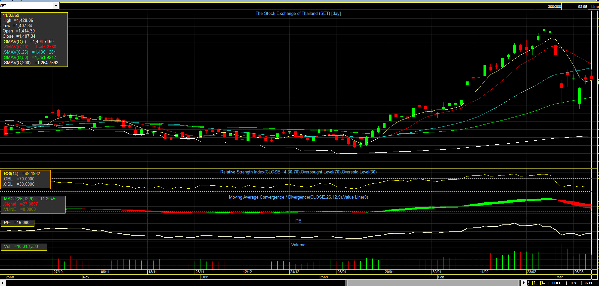Image resolution: width=599 pixels, height=286 pixels.
Task: Click the 2568 year label
Action: 10,277
